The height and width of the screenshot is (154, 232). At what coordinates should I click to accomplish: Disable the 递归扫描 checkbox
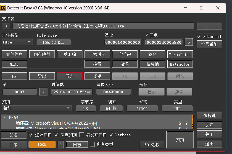(31, 135)
